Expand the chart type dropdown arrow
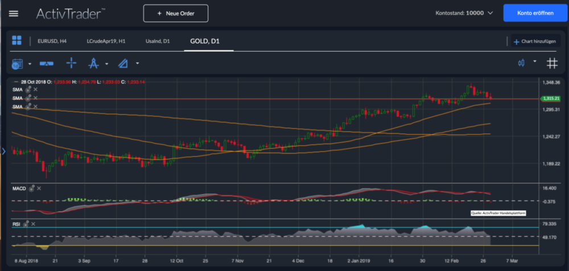The height and width of the screenshot is (271, 569). coord(534,61)
